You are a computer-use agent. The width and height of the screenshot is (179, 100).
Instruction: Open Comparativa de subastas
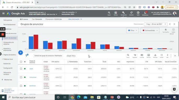(9, 43)
